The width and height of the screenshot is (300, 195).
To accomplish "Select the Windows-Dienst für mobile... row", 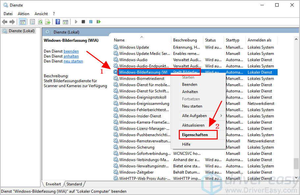I will point(142,85).
